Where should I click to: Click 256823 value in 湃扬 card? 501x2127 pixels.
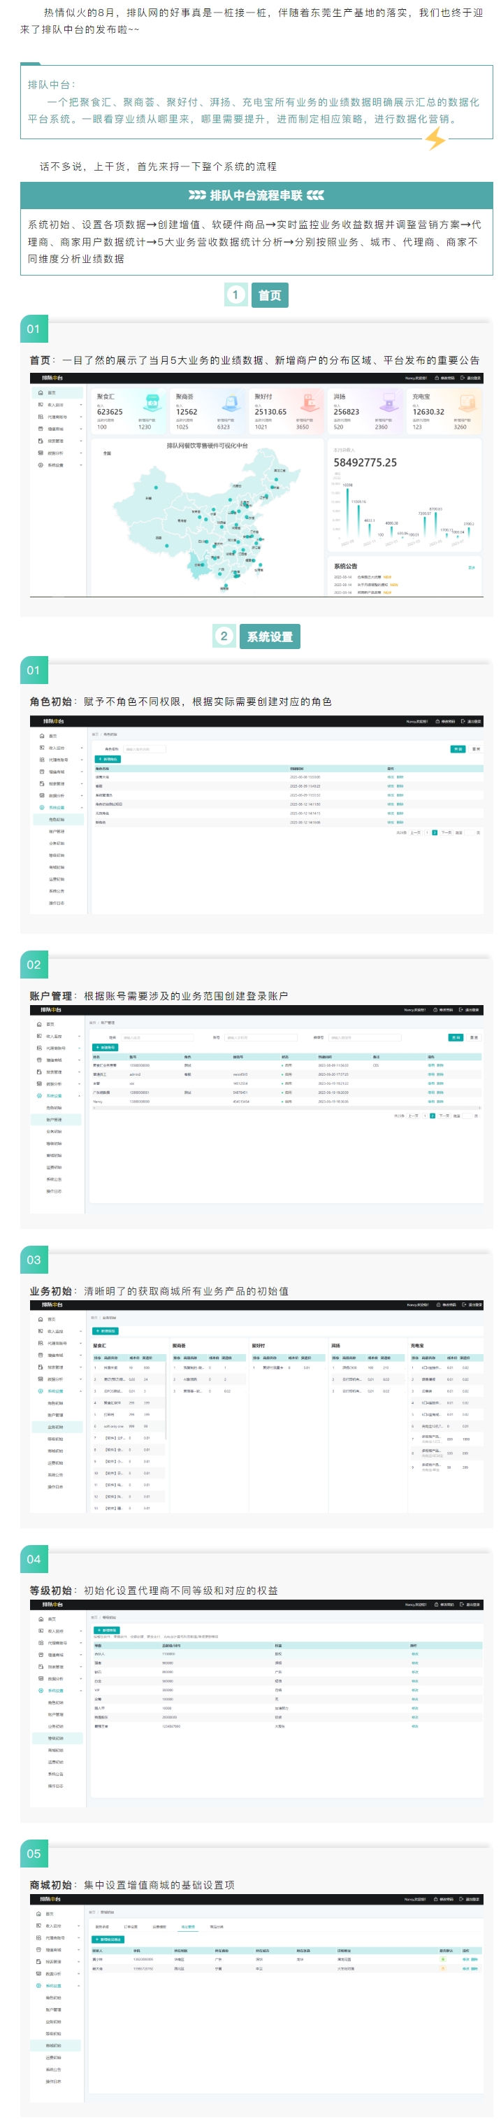[347, 412]
